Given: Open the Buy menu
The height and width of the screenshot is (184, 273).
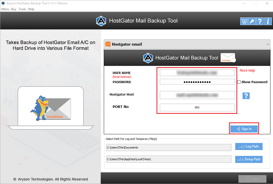Looking at the screenshot, I should click(14, 9).
